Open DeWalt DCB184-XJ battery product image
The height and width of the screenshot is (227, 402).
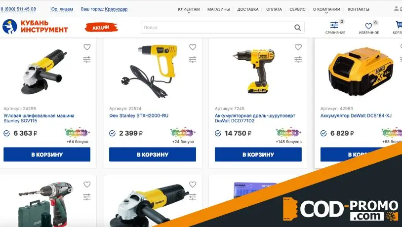click(361, 72)
